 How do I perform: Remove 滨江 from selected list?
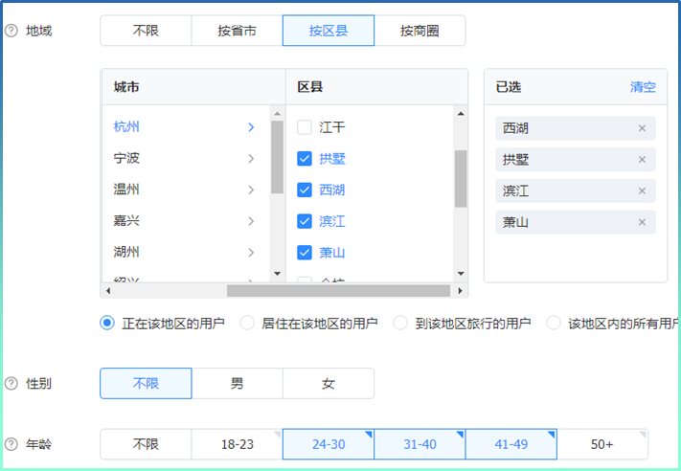point(642,191)
